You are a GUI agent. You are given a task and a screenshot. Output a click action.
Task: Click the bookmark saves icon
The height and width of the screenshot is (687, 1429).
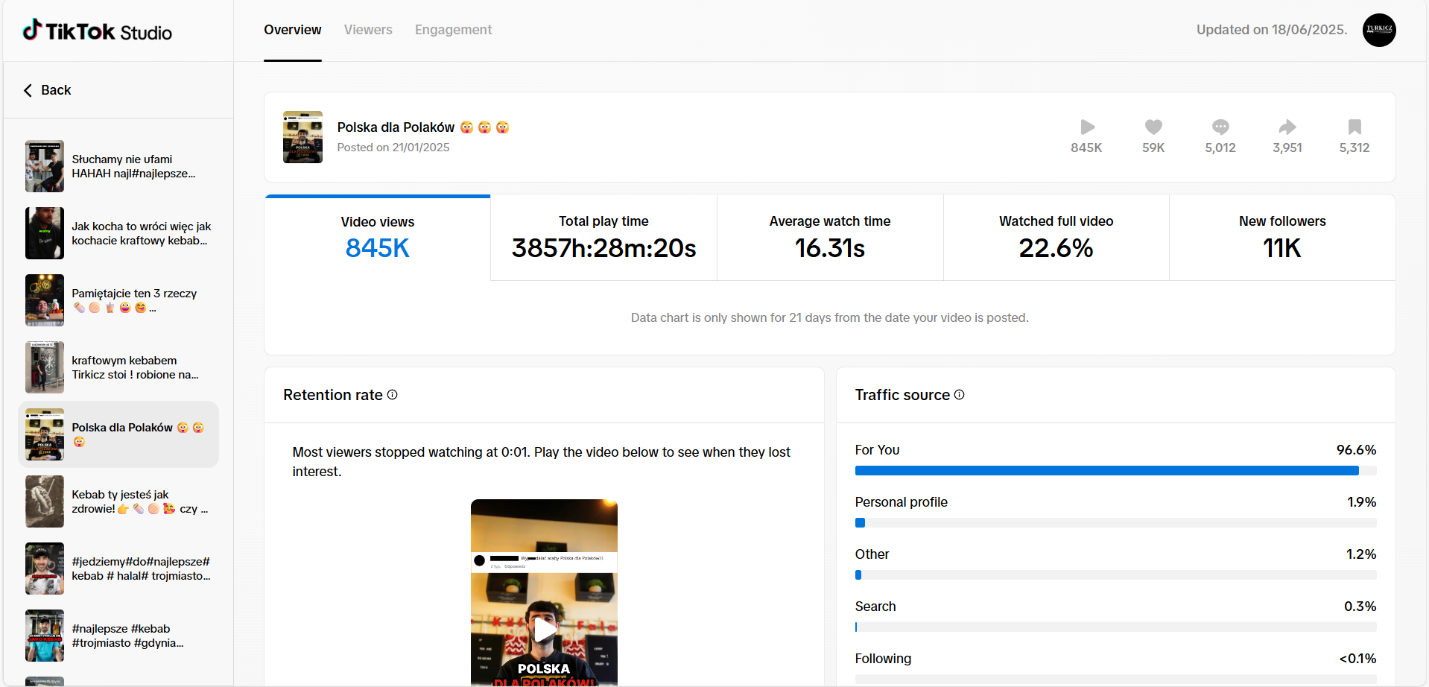click(1354, 127)
